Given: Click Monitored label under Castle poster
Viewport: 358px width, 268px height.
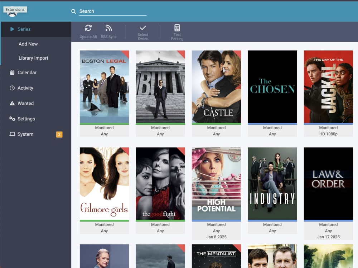Looking at the screenshot, I should tap(217, 128).
